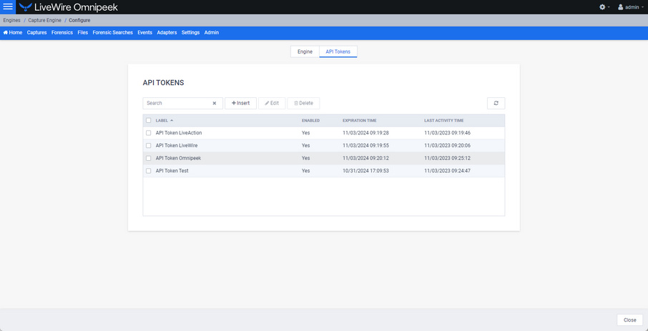
Task: Click the Close button
Action: pyautogui.click(x=630, y=320)
